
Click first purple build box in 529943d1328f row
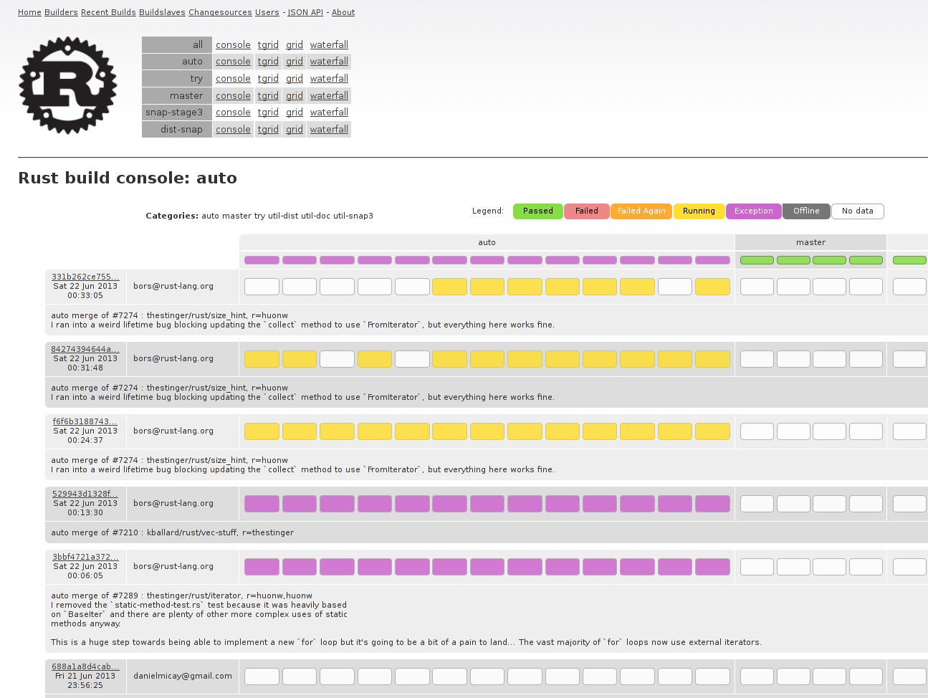click(x=262, y=503)
